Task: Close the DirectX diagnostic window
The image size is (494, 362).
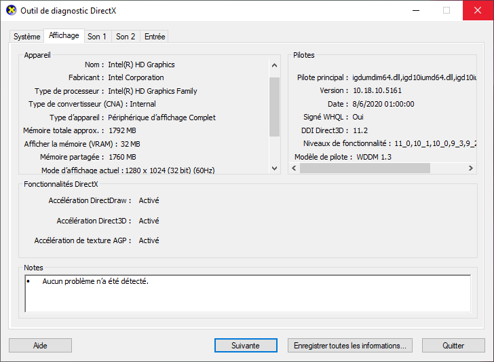Action: (478, 10)
